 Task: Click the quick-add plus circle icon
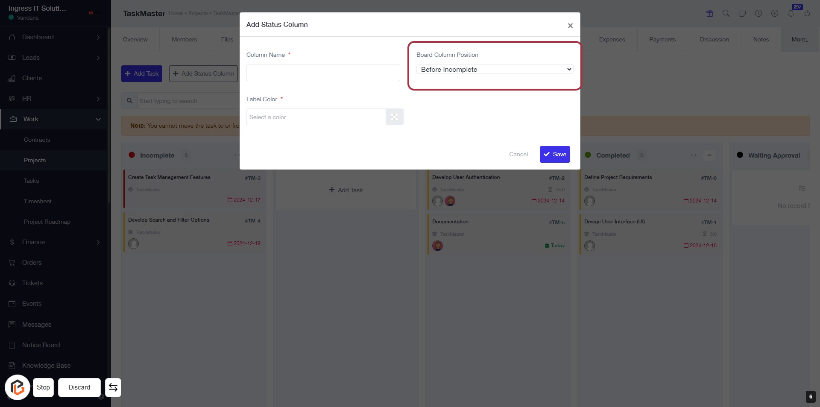pos(775,13)
